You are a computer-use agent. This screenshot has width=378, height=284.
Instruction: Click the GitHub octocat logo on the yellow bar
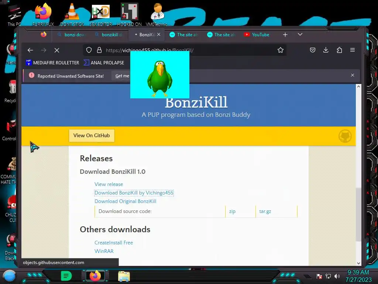click(345, 136)
